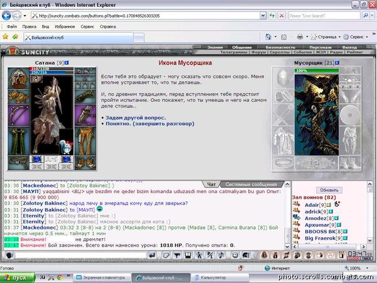The image size is (377, 283).
Task: Click Сатана's helmet equipment slot
Action: [x=18, y=78]
